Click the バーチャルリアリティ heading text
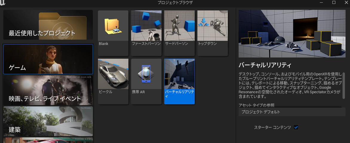 265,65
